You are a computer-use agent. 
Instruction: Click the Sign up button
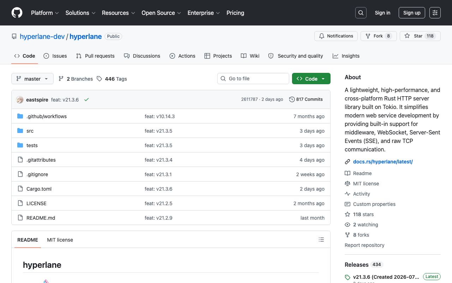point(412,13)
